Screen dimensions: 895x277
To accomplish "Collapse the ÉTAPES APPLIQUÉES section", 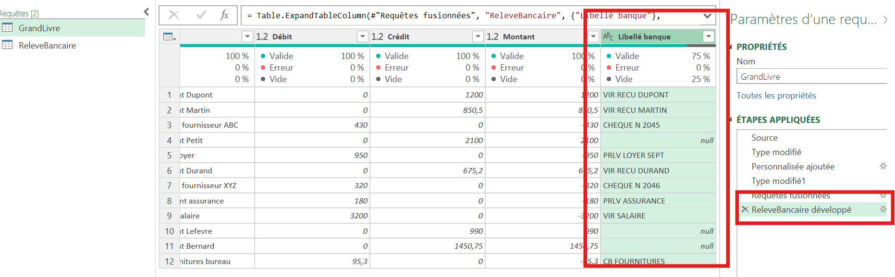I will [x=731, y=120].
